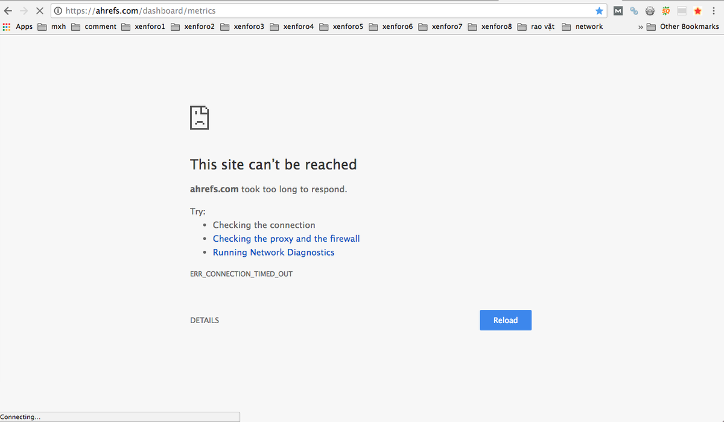Click the 'Checking the connection' suggestion text
The height and width of the screenshot is (422, 724).
click(264, 225)
